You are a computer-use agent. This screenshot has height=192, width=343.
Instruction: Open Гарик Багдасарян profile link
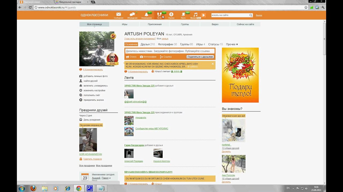(x=134, y=145)
